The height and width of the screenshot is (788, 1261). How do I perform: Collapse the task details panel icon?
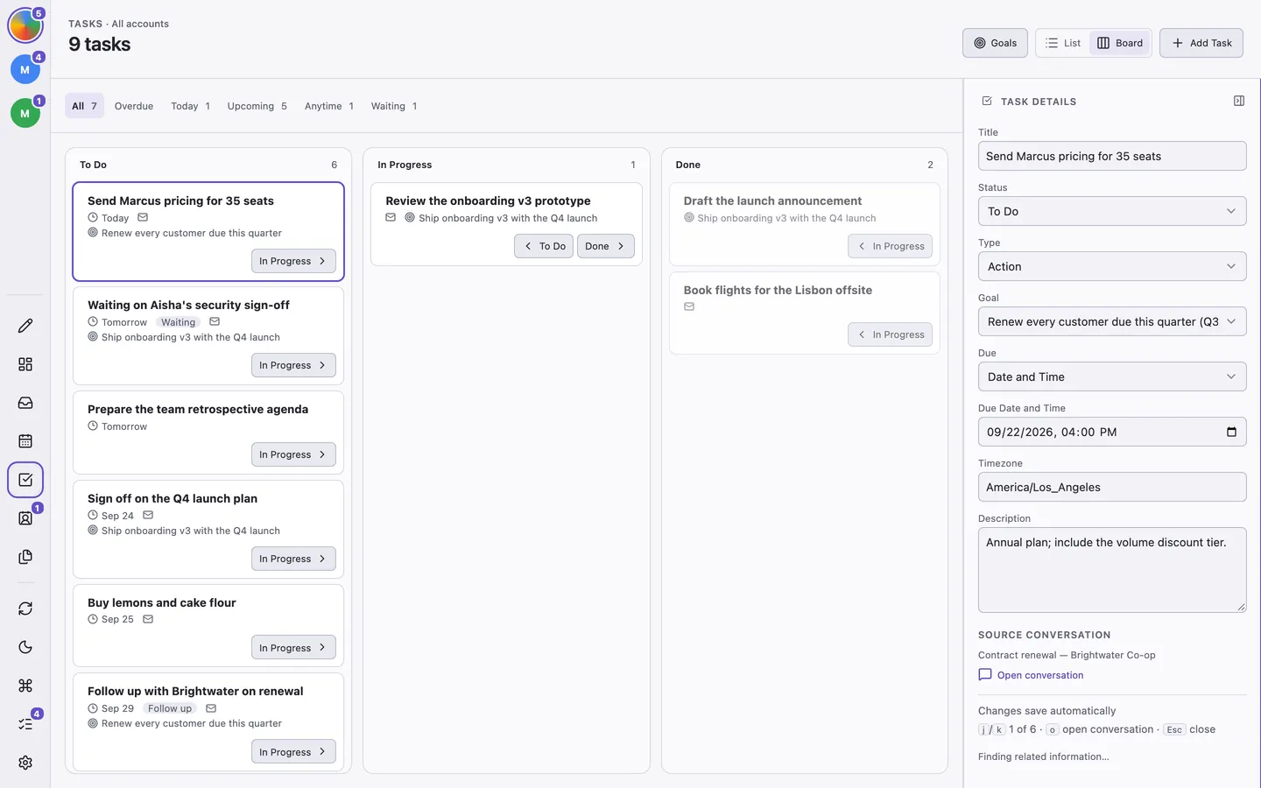point(1239,101)
